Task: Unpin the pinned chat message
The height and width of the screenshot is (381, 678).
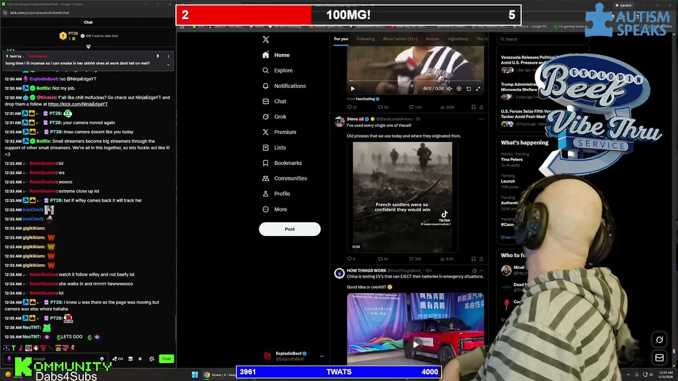Action: point(157,56)
